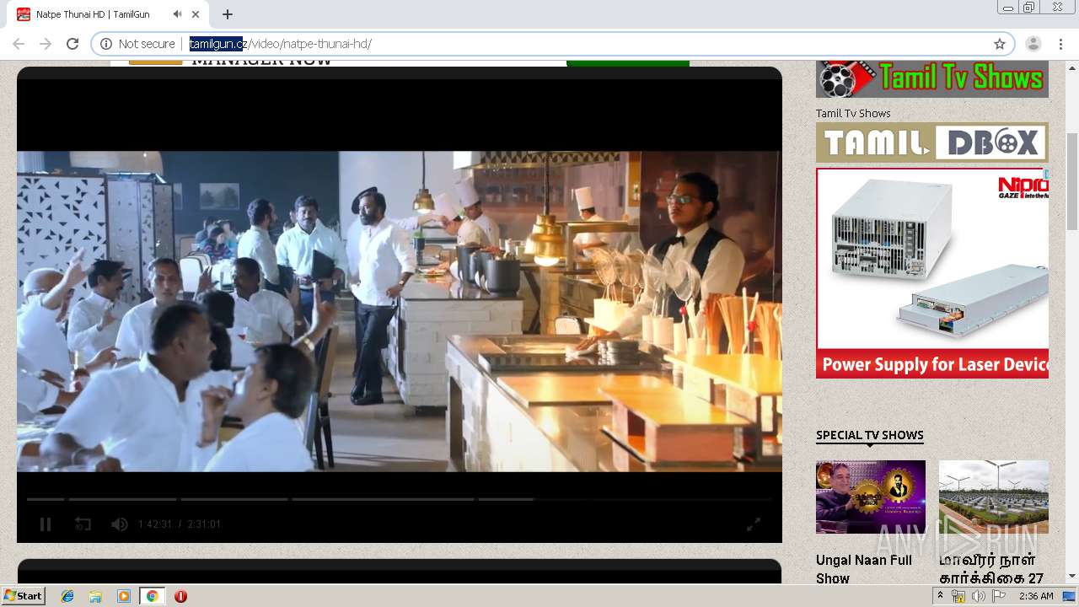Open network tray icon
Image resolution: width=1079 pixels, height=607 pixels.
pyautogui.click(x=958, y=596)
